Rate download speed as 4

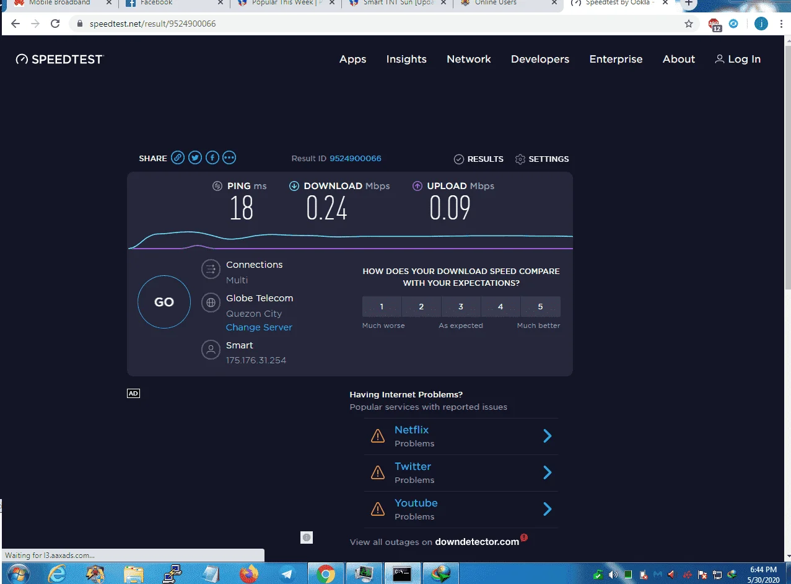[500, 307]
